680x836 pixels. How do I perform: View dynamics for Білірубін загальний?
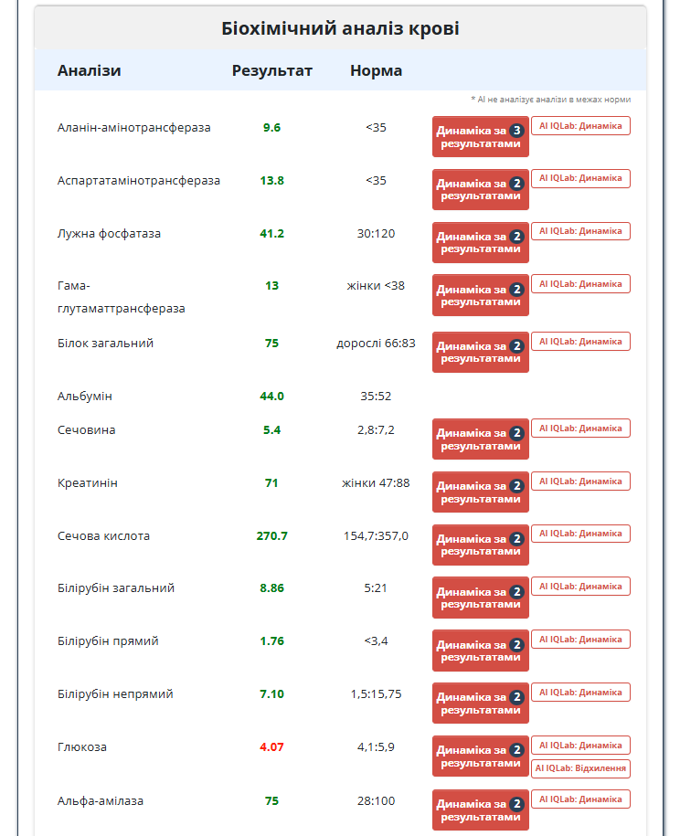pyautogui.click(x=480, y=598)
